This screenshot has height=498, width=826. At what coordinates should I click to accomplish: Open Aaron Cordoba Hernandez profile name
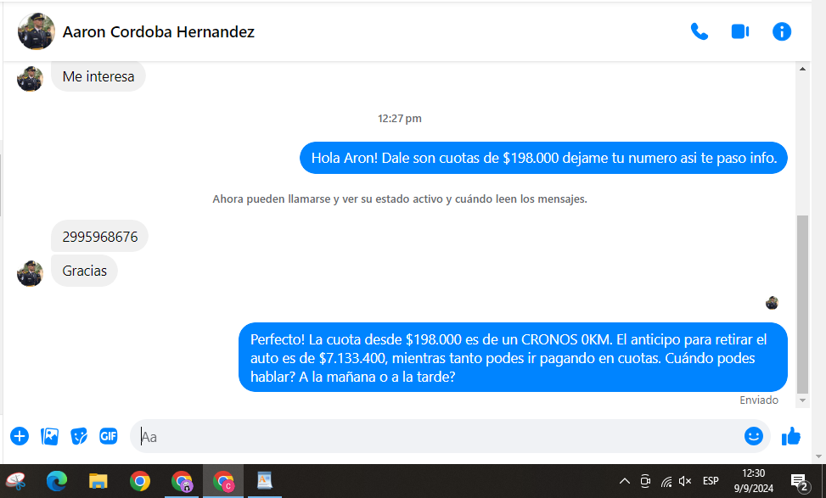(x=159, y=32)
